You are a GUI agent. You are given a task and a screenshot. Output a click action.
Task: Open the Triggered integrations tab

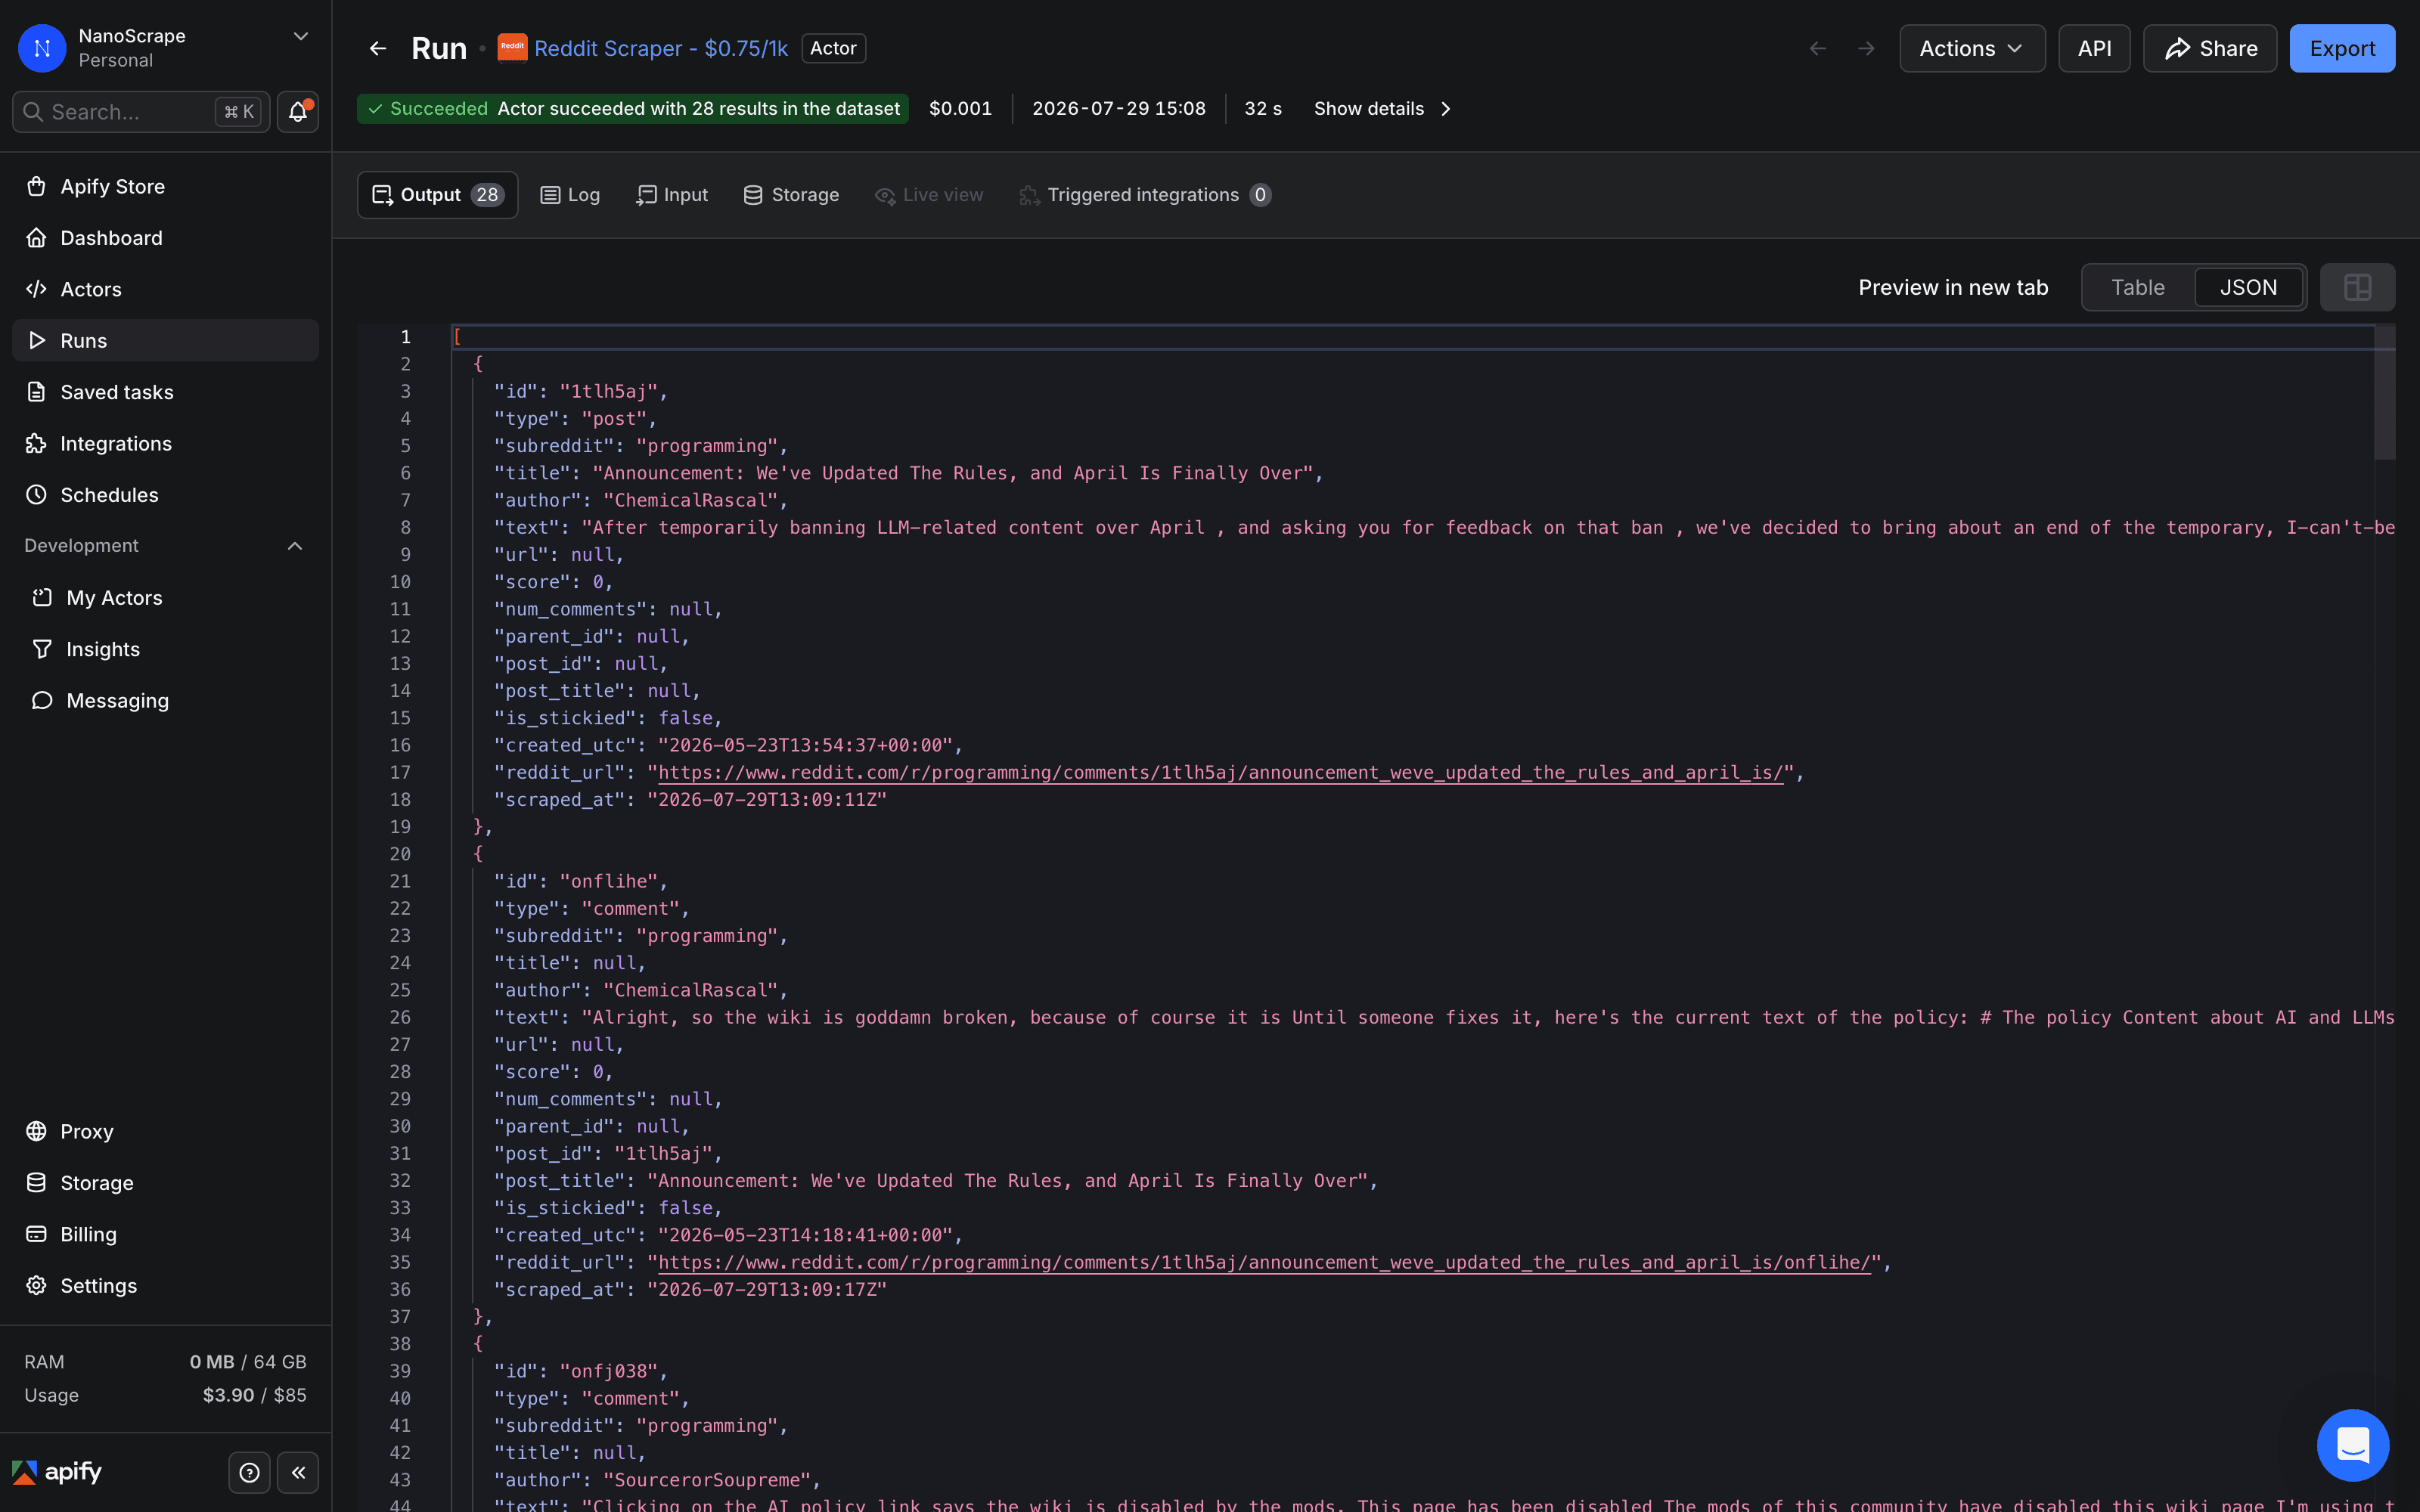point(1145,195)
